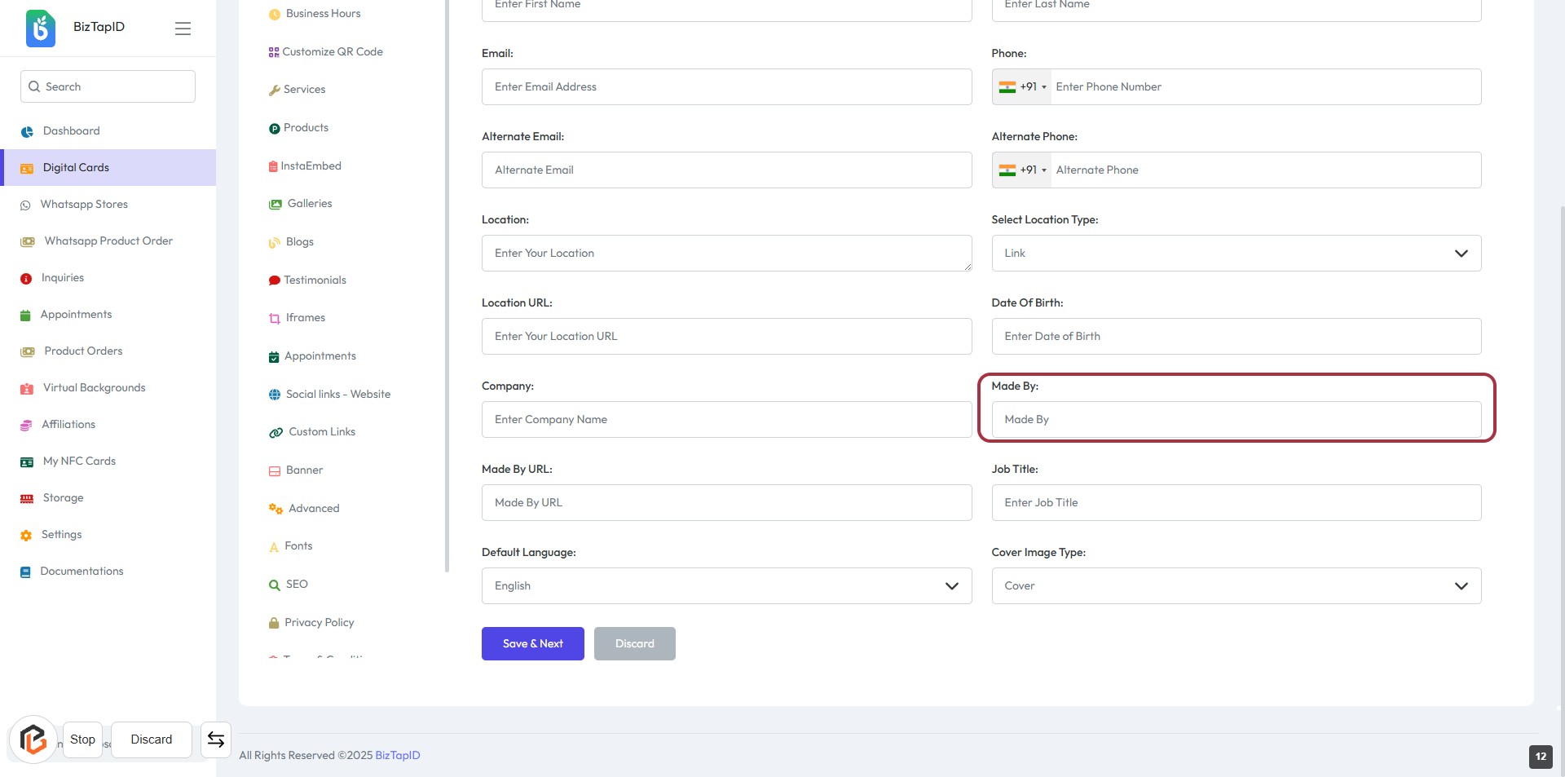Screen dimensions: 1565x777
Task: Click the swap arrows icon at bottom
Action: coord(216,739)
